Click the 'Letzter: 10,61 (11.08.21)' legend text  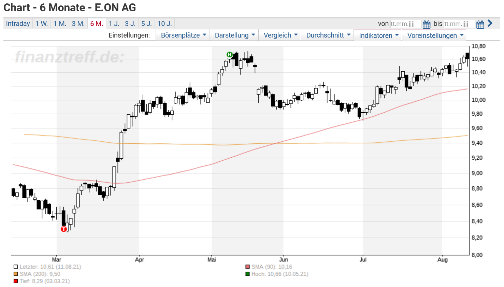click(51, 267)
